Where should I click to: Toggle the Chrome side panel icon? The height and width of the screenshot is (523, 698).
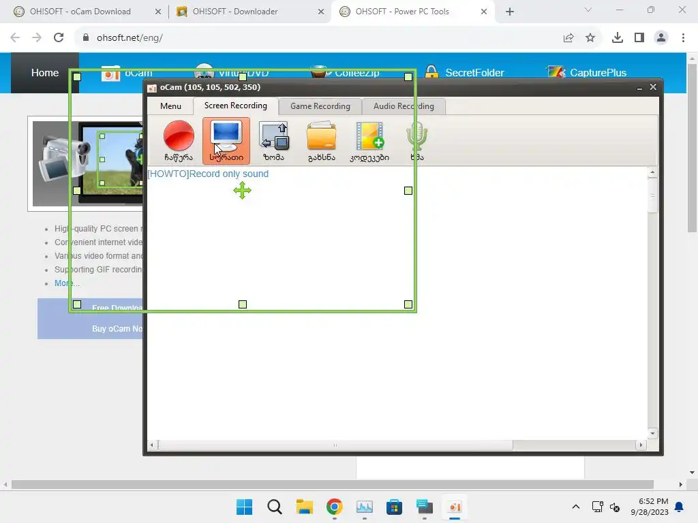639,38
